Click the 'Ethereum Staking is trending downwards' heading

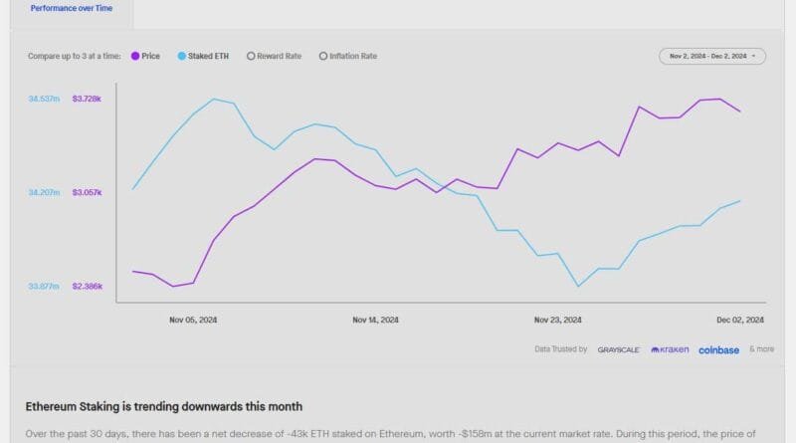[x=164, y=406]
